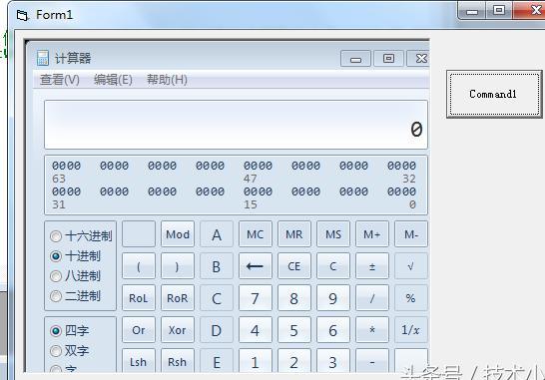Select 双字 Dword size option
The image size is (545, 380).
click(x=70, y=351)
